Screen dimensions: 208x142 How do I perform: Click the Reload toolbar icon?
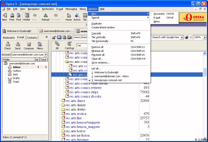[46, 17]
